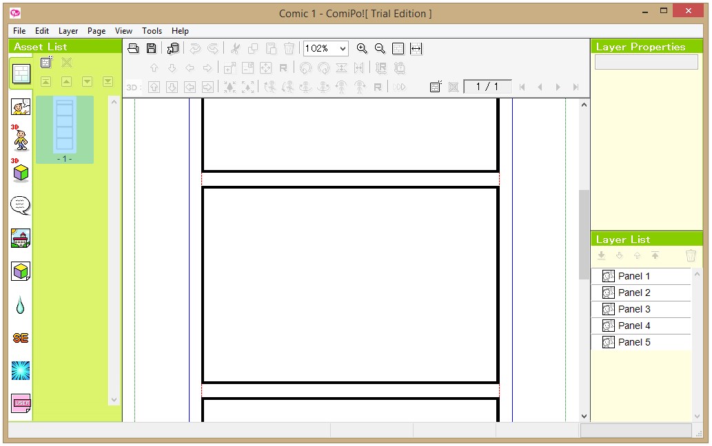Open the zoom percentage dropdown
The image size is (712, 446).
(x=343, y=48)
